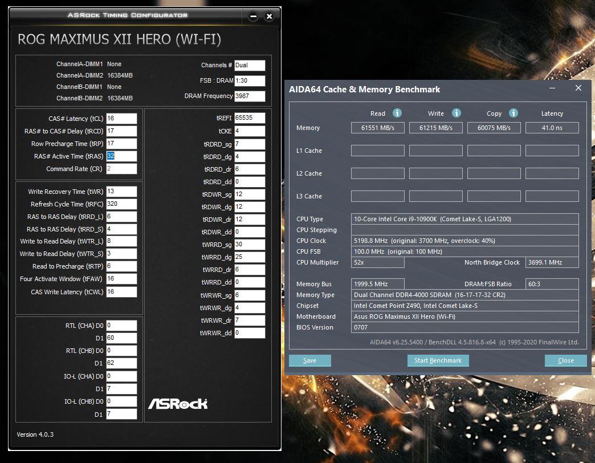Click the tRRD_L field

click(121, 216)
